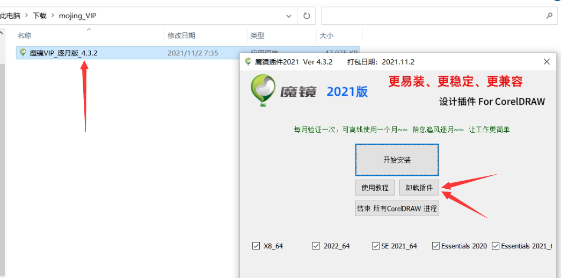Expand chevron after 下载 breadcrumb
Image resolution: width=561 pixels, height=278 pixels.
pyautogui.click(x=53, y=16)
